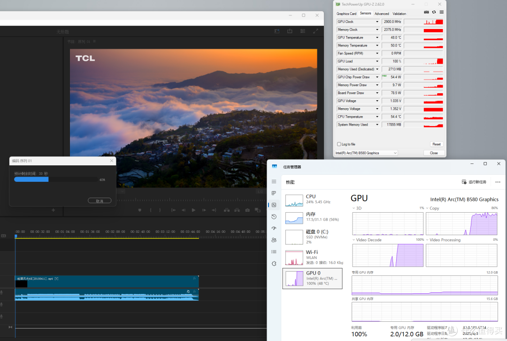Open Task Manager app history page
This screenshot has width=507, height=341.
pyautogui.click(x=274, y=216)
